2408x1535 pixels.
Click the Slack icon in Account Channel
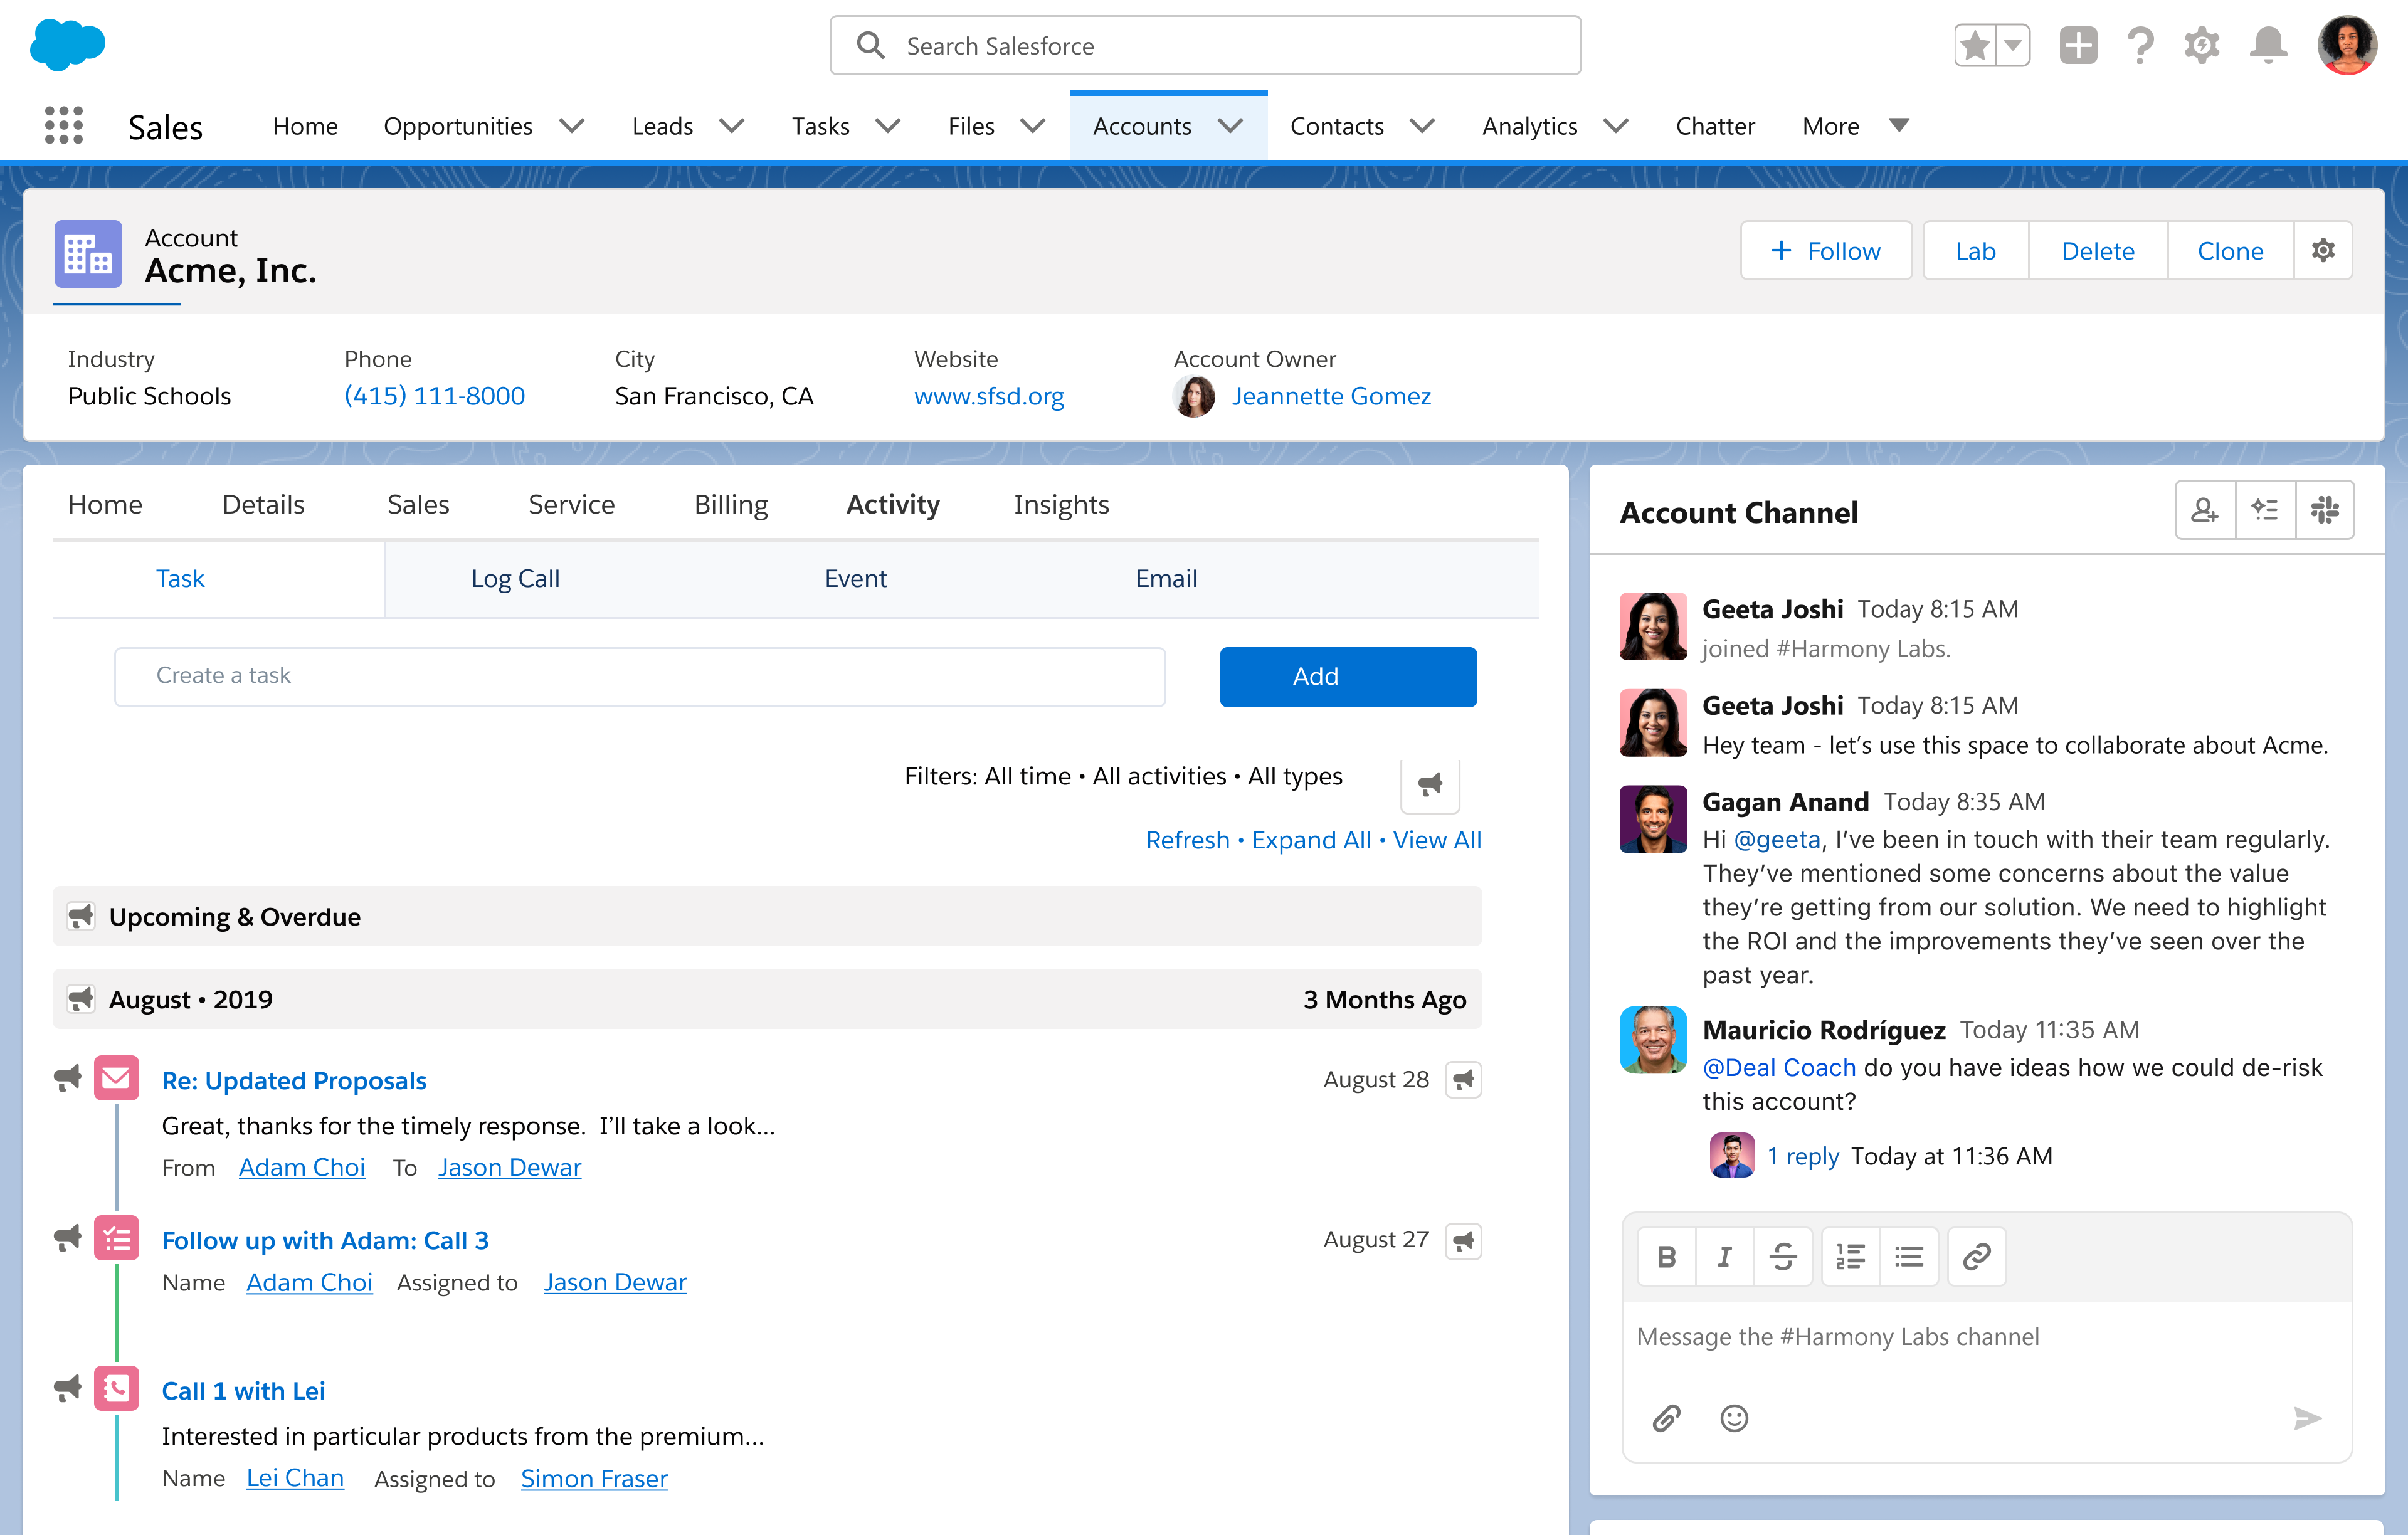click(x=2325, y=510)
